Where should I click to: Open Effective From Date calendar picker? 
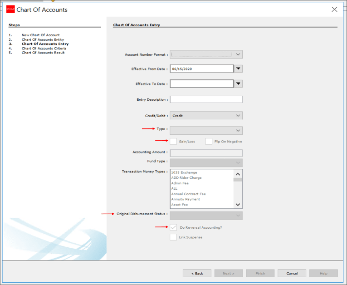point(238,69)
